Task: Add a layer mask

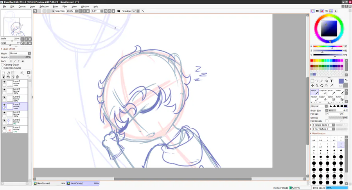Action: tap(29, 73)
